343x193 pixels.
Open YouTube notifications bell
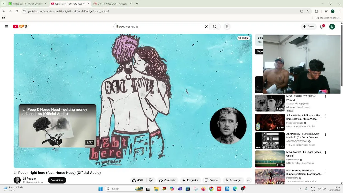322,27
